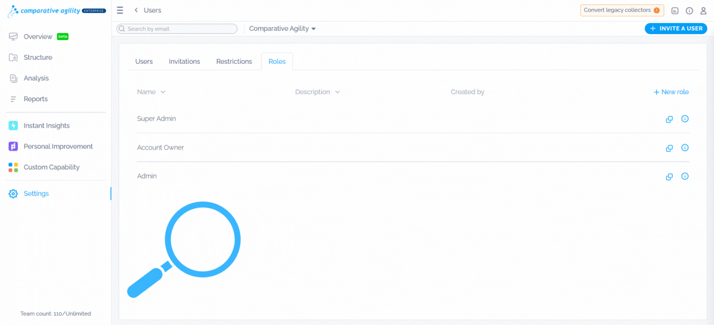Select the Roles tab
This screenshot has height=325, width=714.
tap(277, 62)
